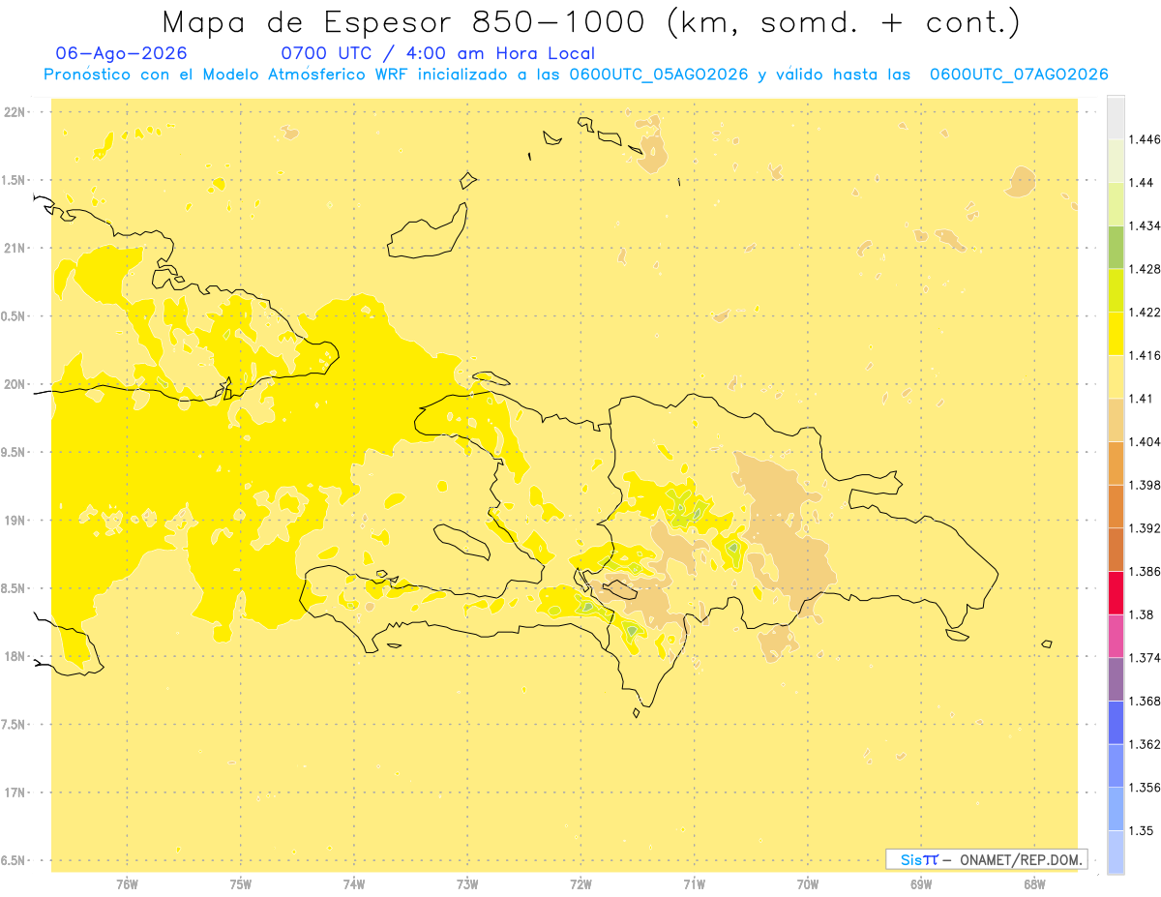Click the colorbar value 1.356
Image resolution: width=1161 pixels, height=897 pixels.
coord(1145,788)
